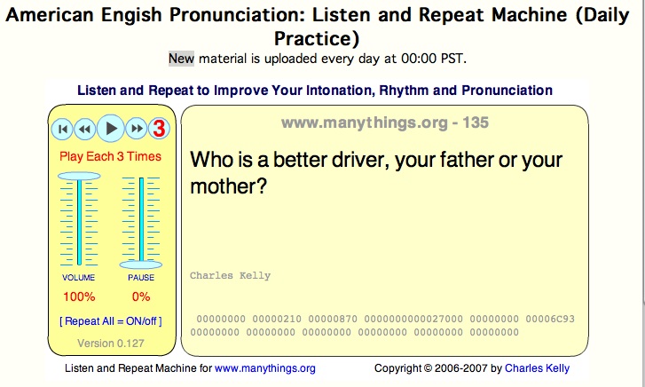
Task: Start playback with the play button
Action: (x=111, y=129)
